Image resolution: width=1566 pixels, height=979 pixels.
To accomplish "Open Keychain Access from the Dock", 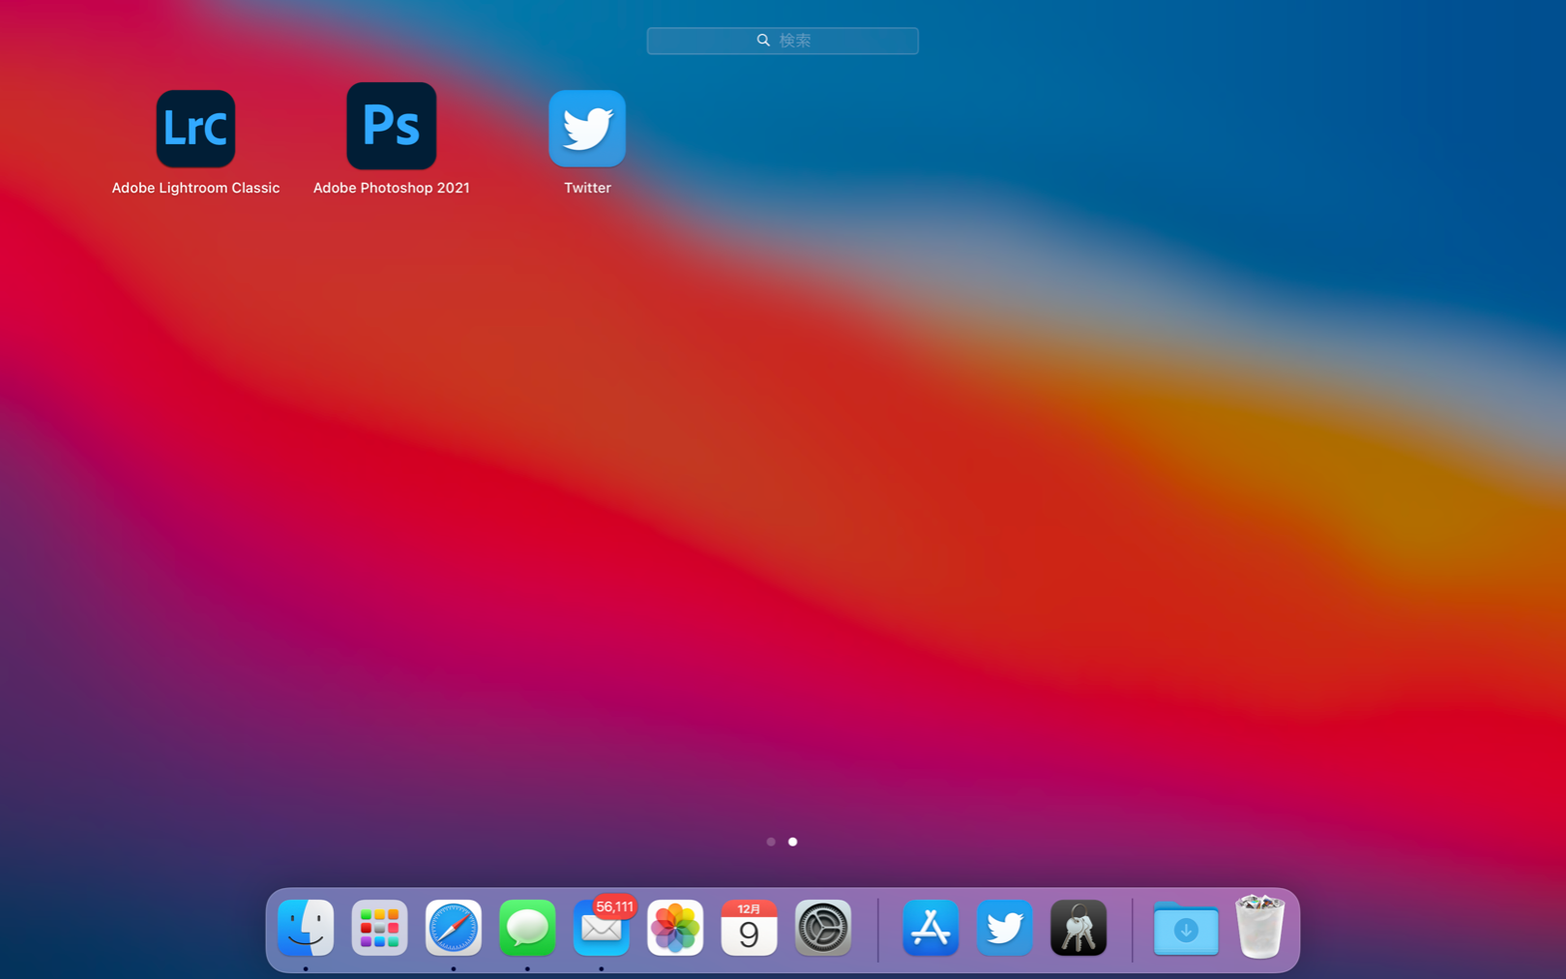I will (1078, 928).
